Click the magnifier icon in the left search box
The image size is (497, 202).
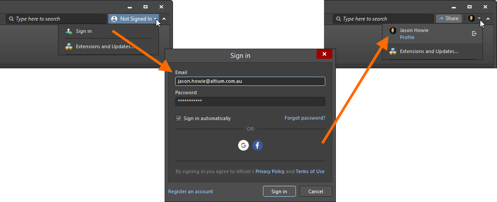[x=11, y=19]
